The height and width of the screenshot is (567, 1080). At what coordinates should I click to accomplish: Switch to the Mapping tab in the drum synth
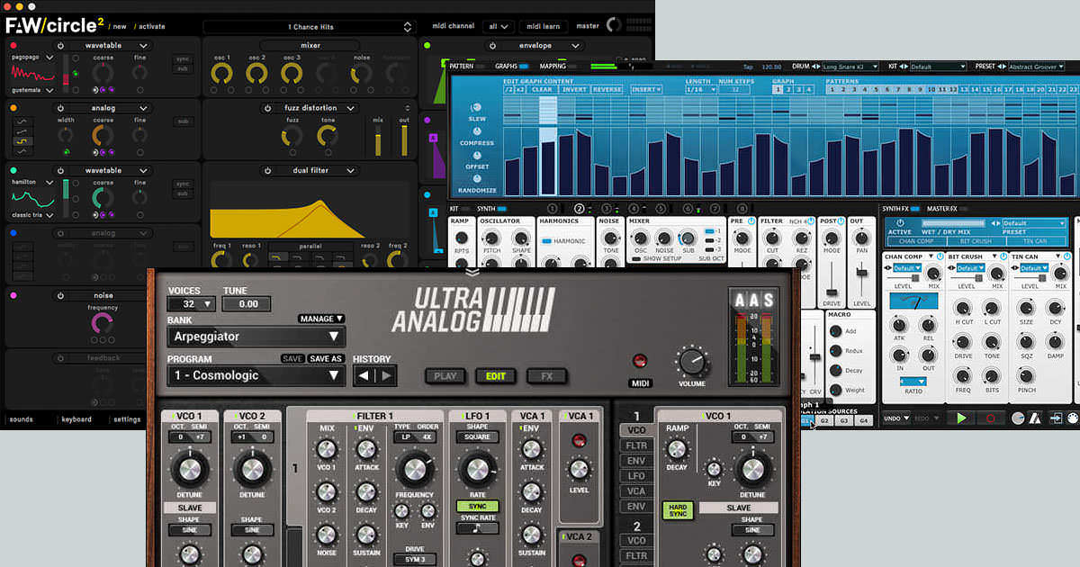[553, 66]
